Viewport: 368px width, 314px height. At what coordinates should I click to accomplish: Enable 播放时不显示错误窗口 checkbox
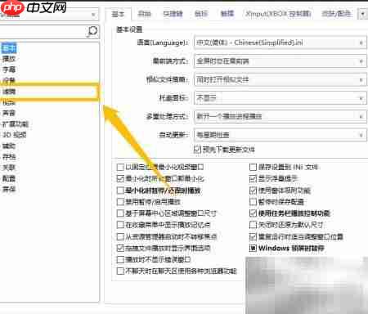pyautogui.click(x=120, y=259)
